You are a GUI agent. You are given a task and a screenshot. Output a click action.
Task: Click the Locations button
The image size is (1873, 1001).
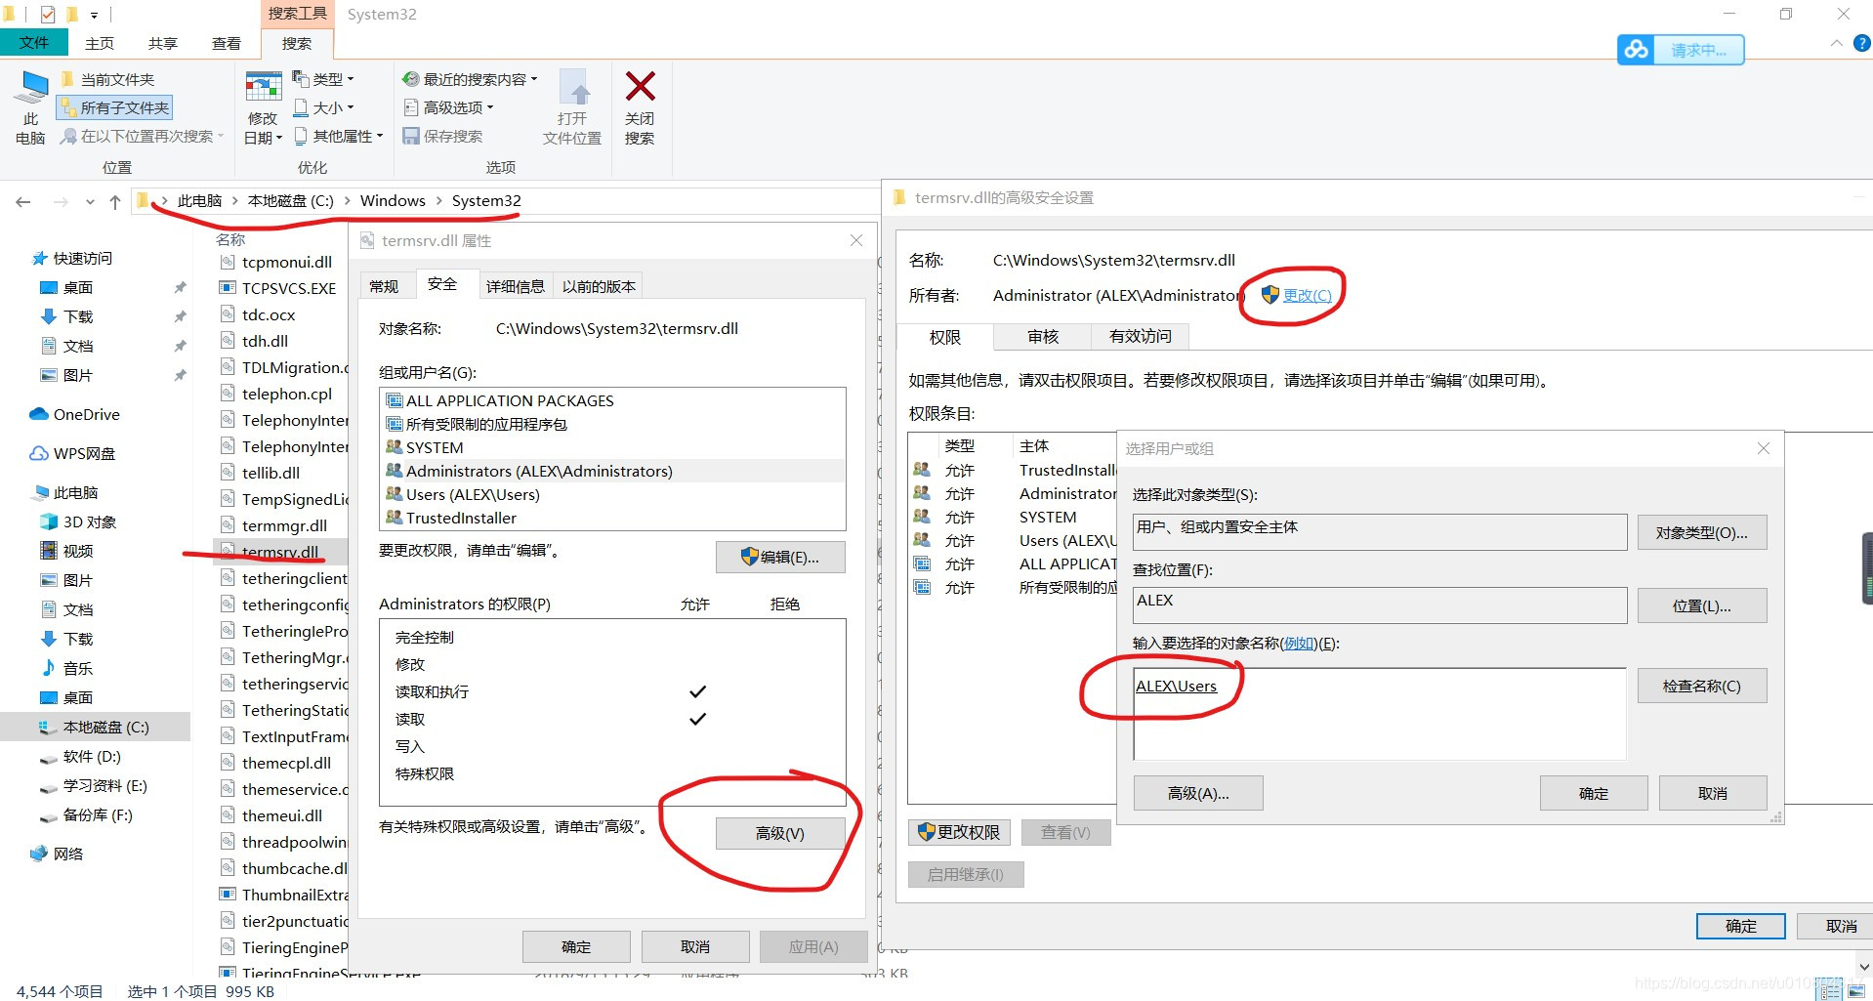pos(1702,605)
